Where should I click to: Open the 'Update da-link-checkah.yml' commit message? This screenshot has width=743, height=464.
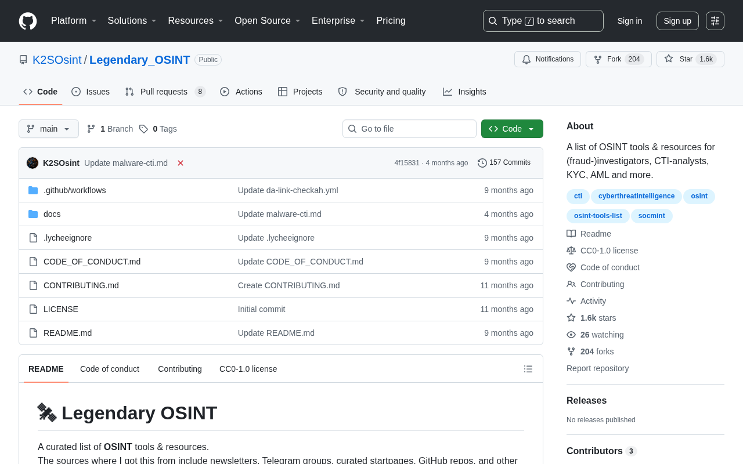tap(288, 190)
